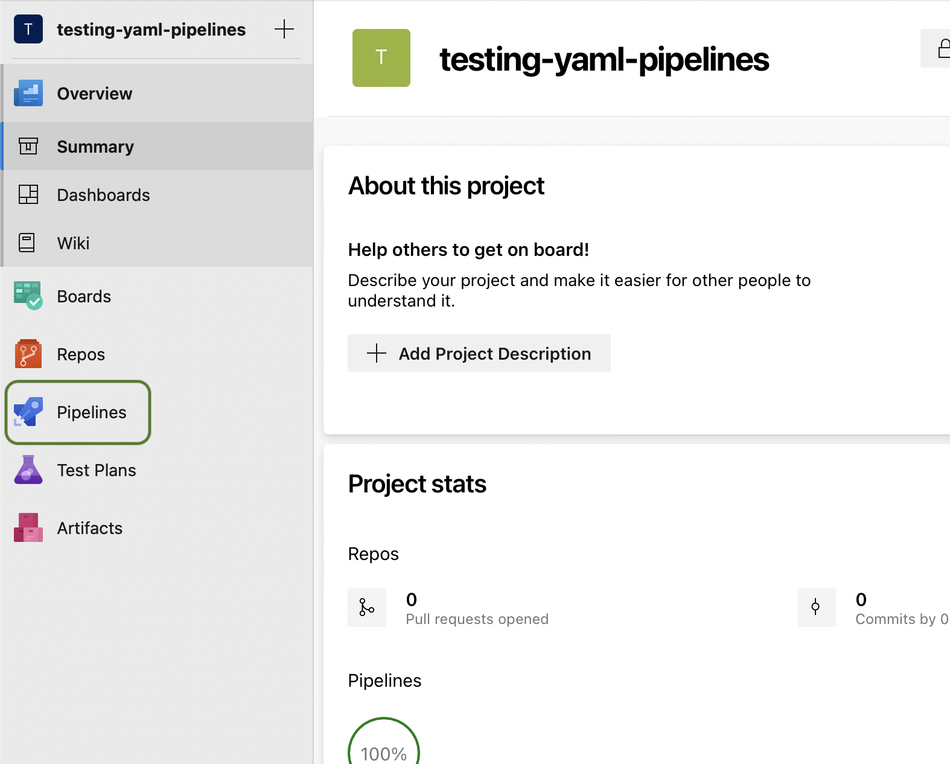Open the Boards section icon
950x764 pixels.
pos(28,296)
